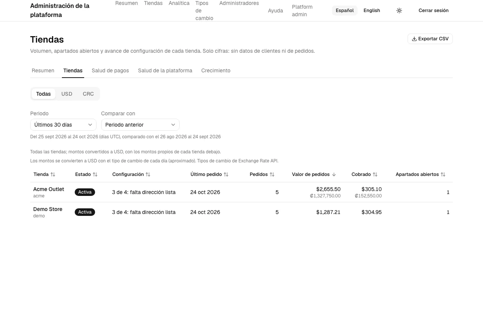
Task: Sort by Tienda column arrows icon
Action: pos(53,174)
